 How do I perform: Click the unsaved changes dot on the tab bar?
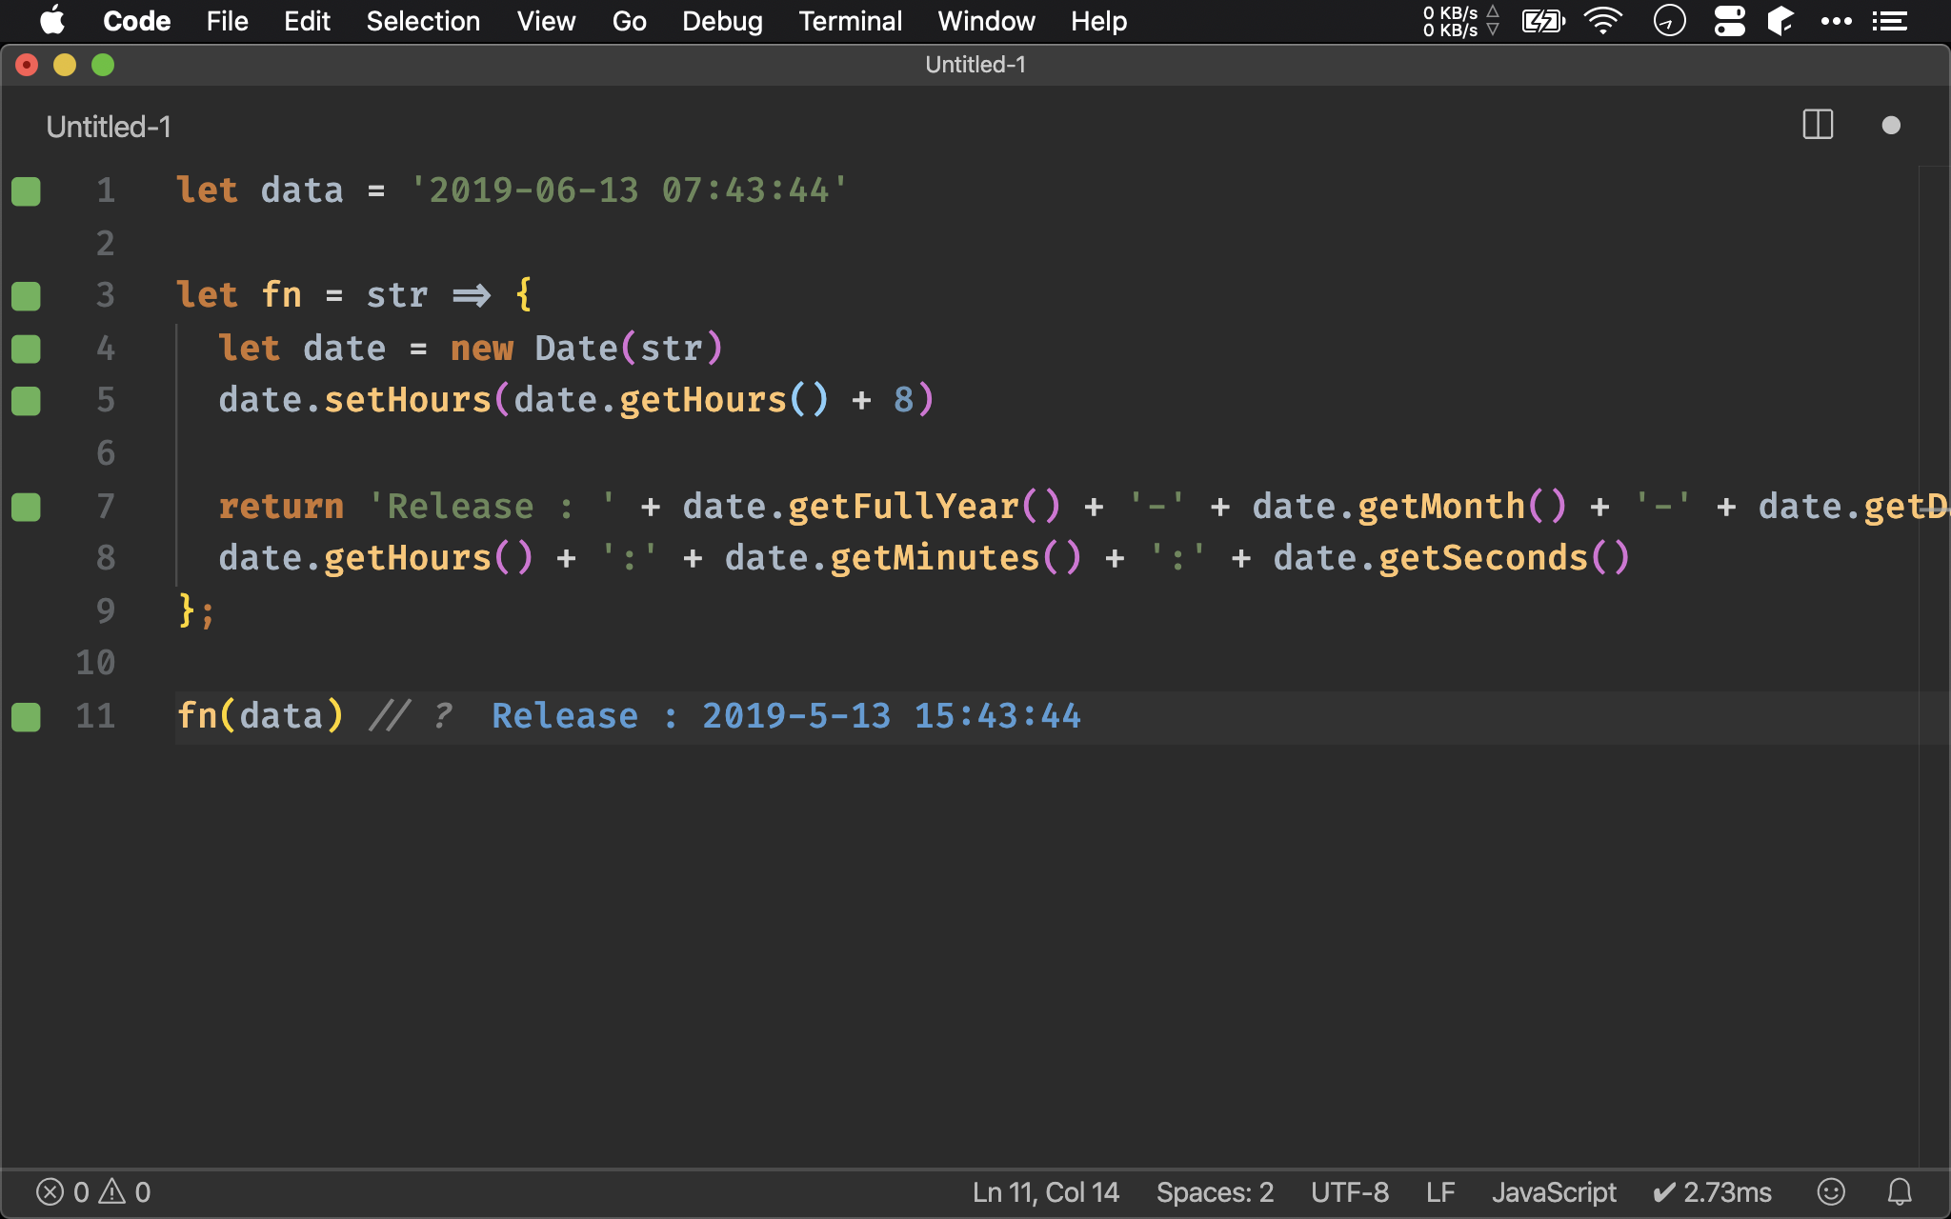point(1891,126)
